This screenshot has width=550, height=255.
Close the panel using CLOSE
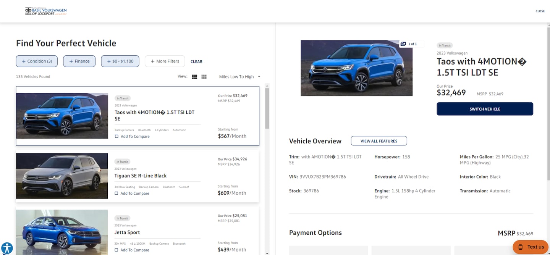click(540, 11)
